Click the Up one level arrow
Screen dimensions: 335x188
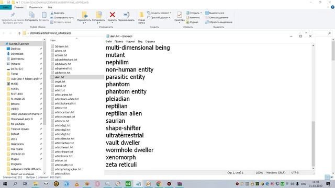pos(19,33)
